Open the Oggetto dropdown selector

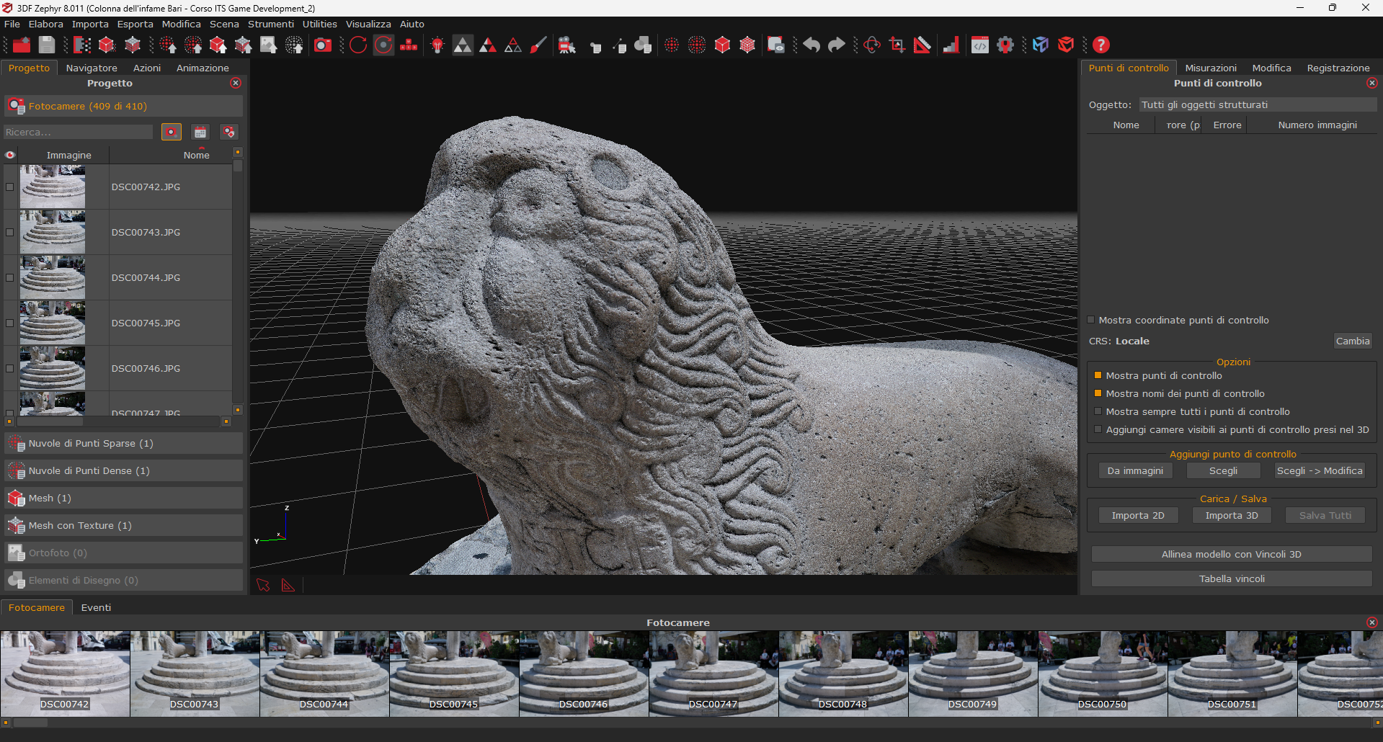(1257, 105)
